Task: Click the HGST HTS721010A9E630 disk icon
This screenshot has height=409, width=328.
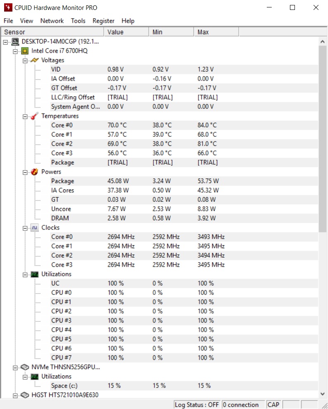Action: 25,395
